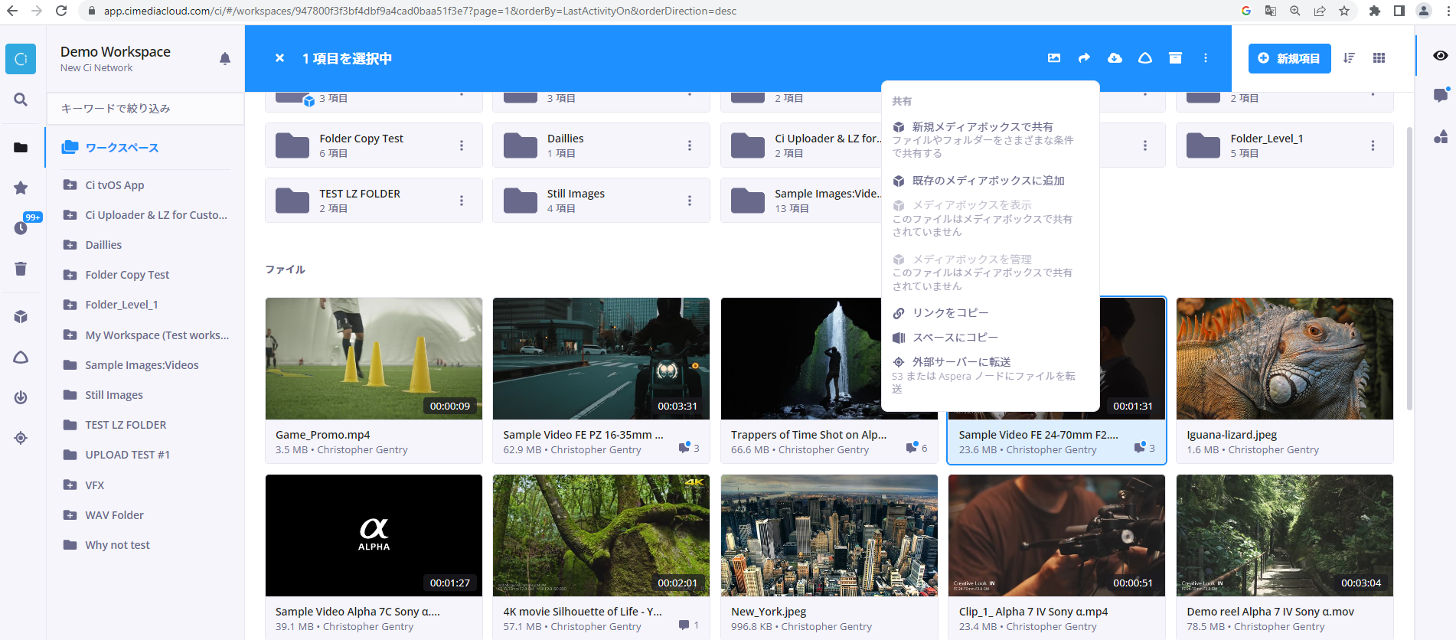Open the MediaBox cube icon in left rail
Screen dimensions: 1456x640
coord(21,317)
